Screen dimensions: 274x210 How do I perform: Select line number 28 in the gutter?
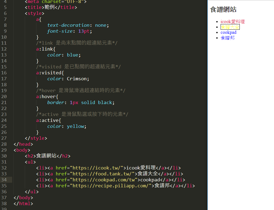pos(4,144)
